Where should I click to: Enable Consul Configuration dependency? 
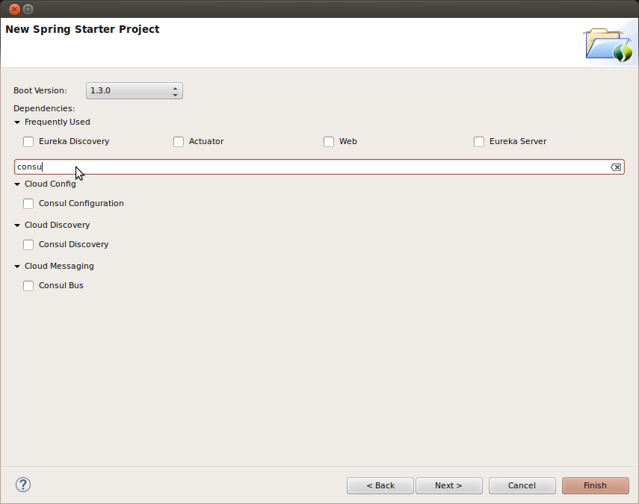click(x=28, y=204)
